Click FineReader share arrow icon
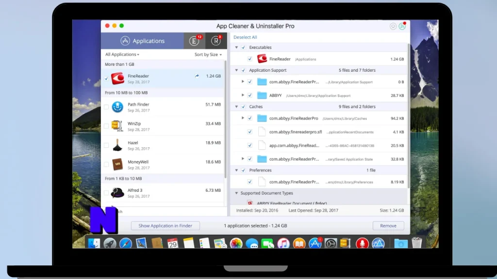 point(197,76)
